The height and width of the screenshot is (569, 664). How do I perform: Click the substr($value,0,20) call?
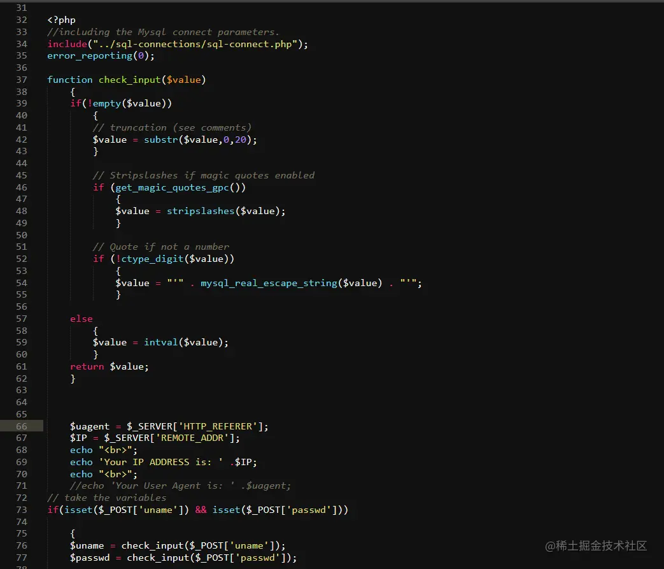198,140
